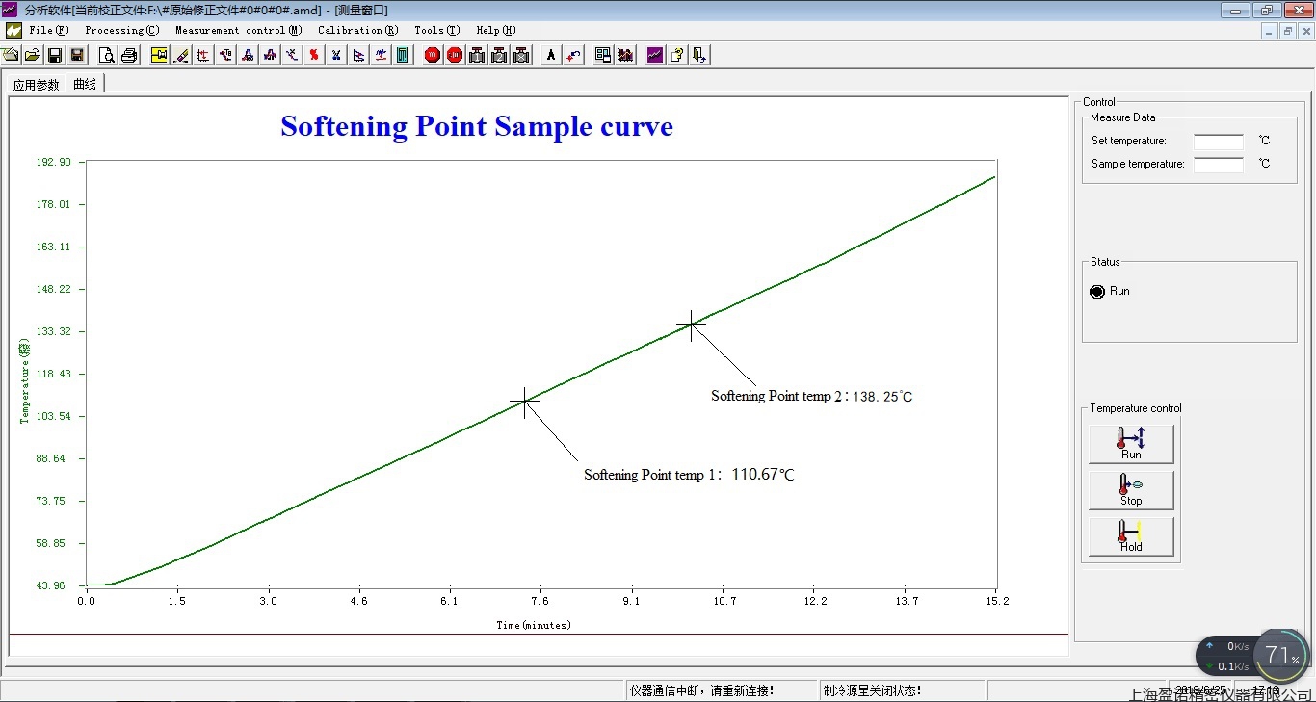Image resolution: width=1316 pixels, height=702 pixels.
Task: Open the Calibration menu
Action: (x=357, y=30)
